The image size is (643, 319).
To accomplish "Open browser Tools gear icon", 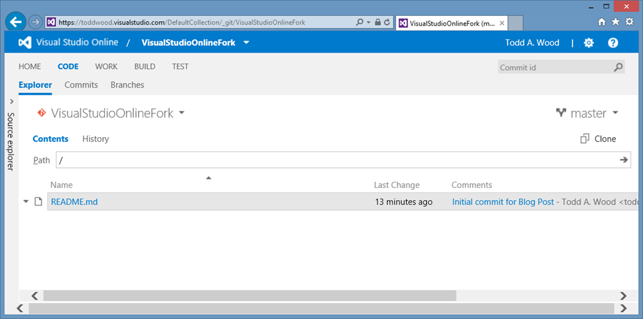I will pos(629,22).
